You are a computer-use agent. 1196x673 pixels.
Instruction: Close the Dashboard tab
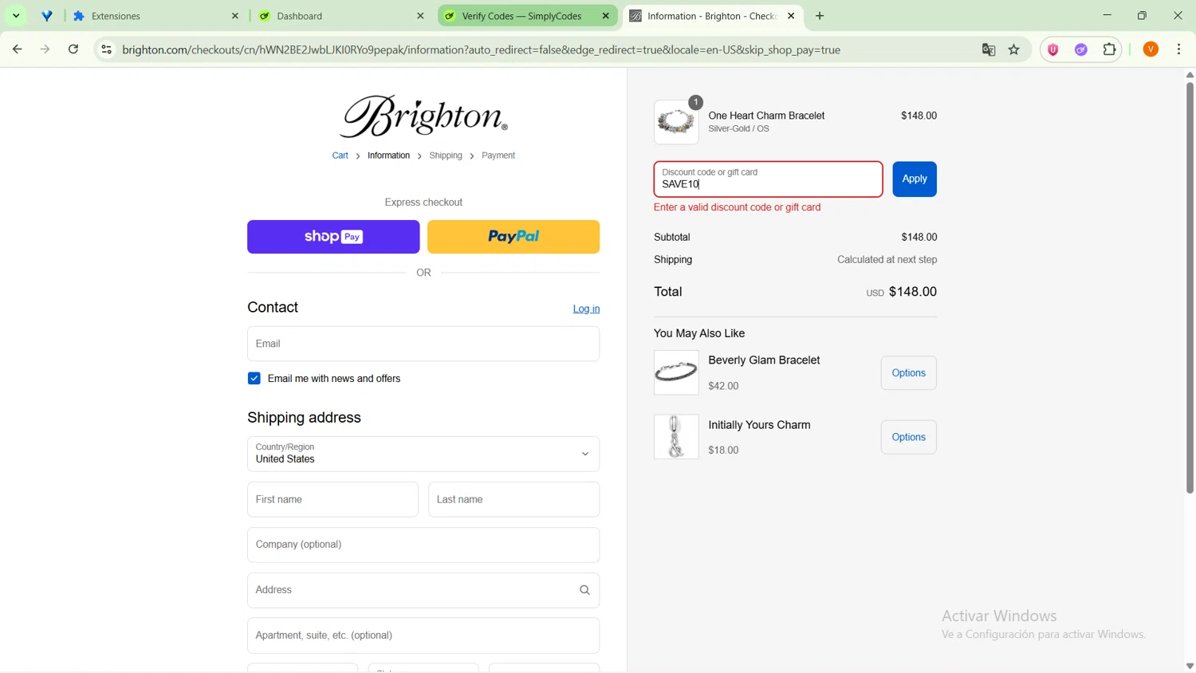(x=420, y=16)
